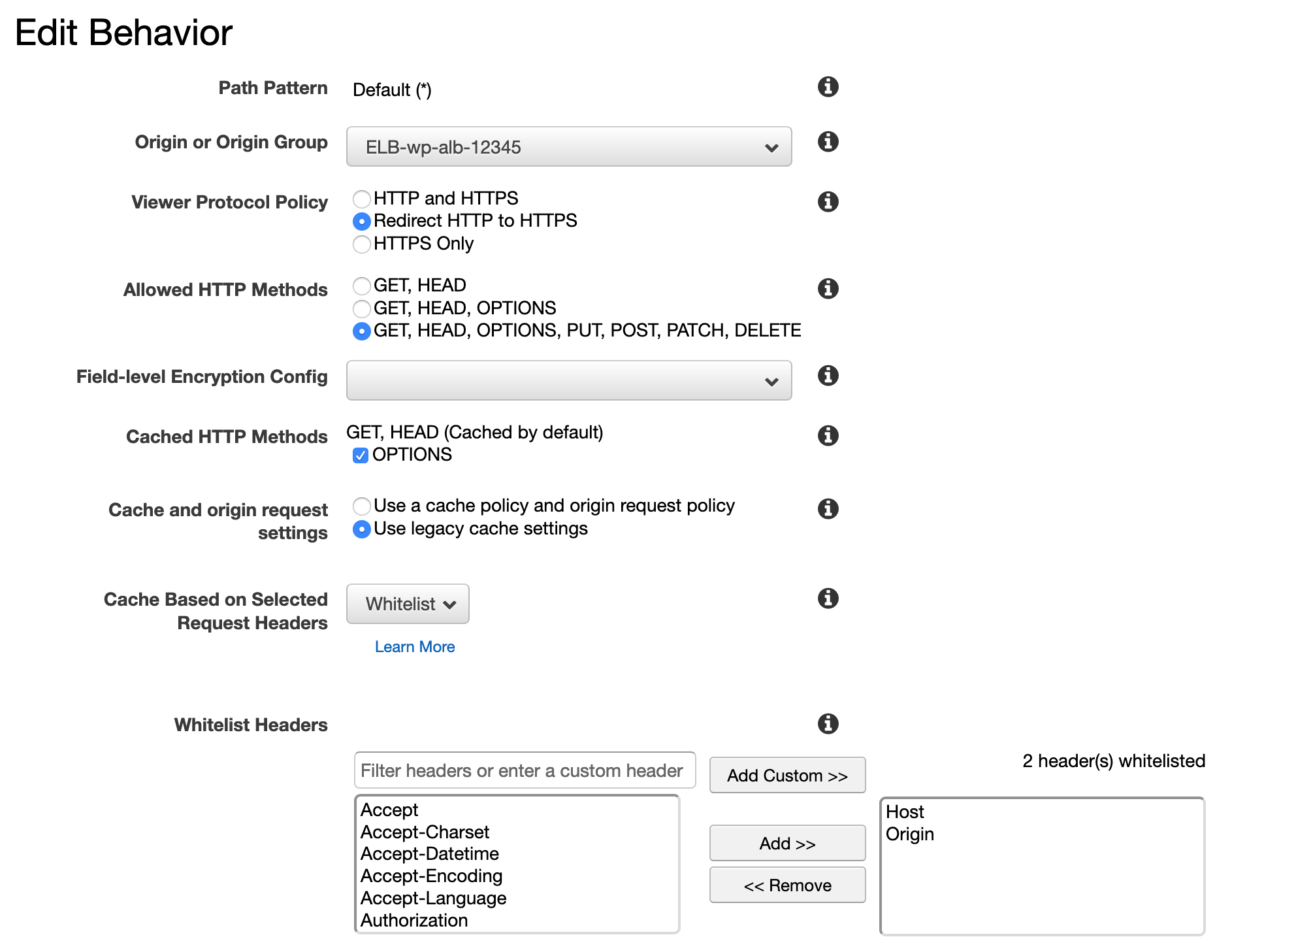Screen dimensions: 1313x937
Task: Click the Add Custom >> button
Action: click(x=787, y=776)
